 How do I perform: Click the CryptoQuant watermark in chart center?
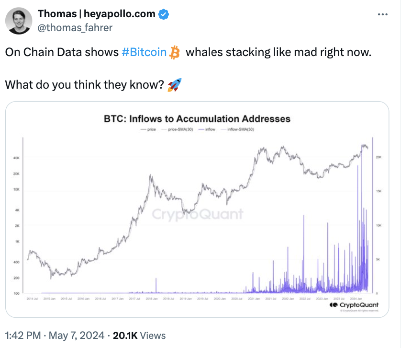point(198,214)
